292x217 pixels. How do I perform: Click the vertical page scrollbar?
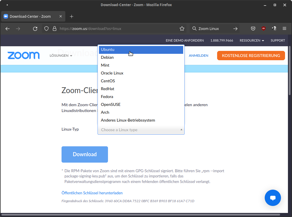point(290,70)
